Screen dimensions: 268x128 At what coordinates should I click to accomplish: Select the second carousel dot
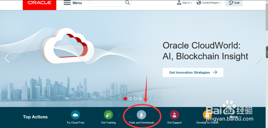pos(130,99)
